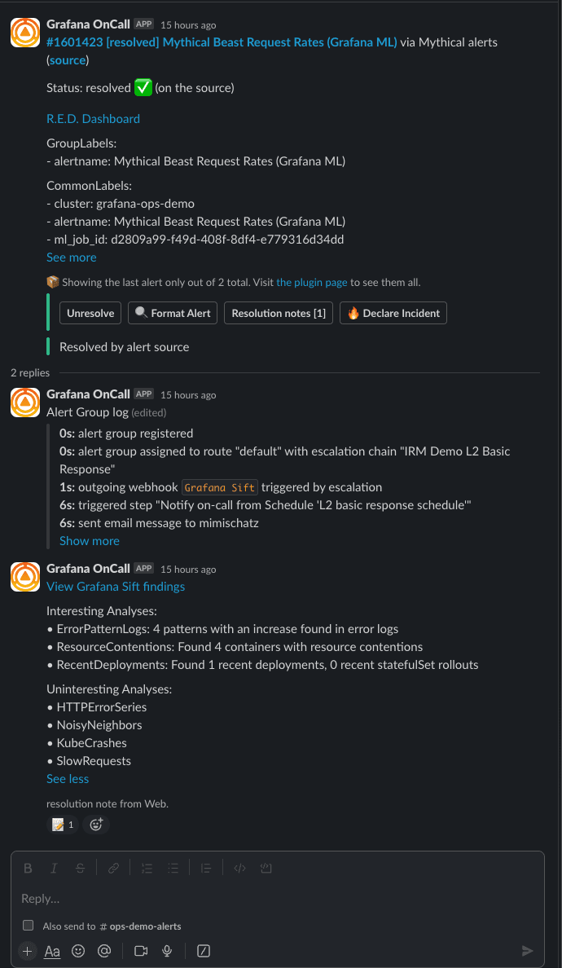The image size is (562, 968).
Task: Click the Unresolve button
Action: point(90,312)
